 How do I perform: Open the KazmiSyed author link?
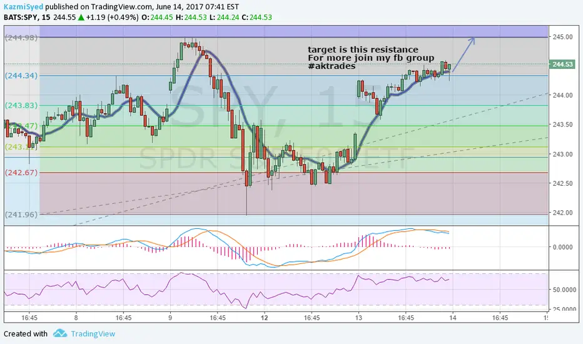click(x=23, y=7)
